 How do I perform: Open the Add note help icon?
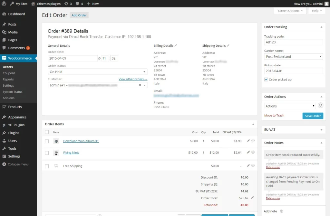pos(281,211)
